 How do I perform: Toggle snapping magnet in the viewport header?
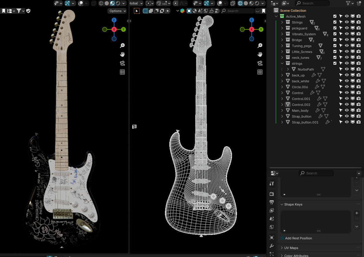coord(159,3)
